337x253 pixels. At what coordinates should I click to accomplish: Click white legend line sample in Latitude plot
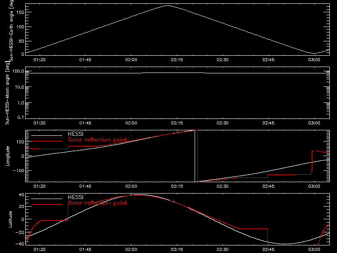[x=47, y=199]
